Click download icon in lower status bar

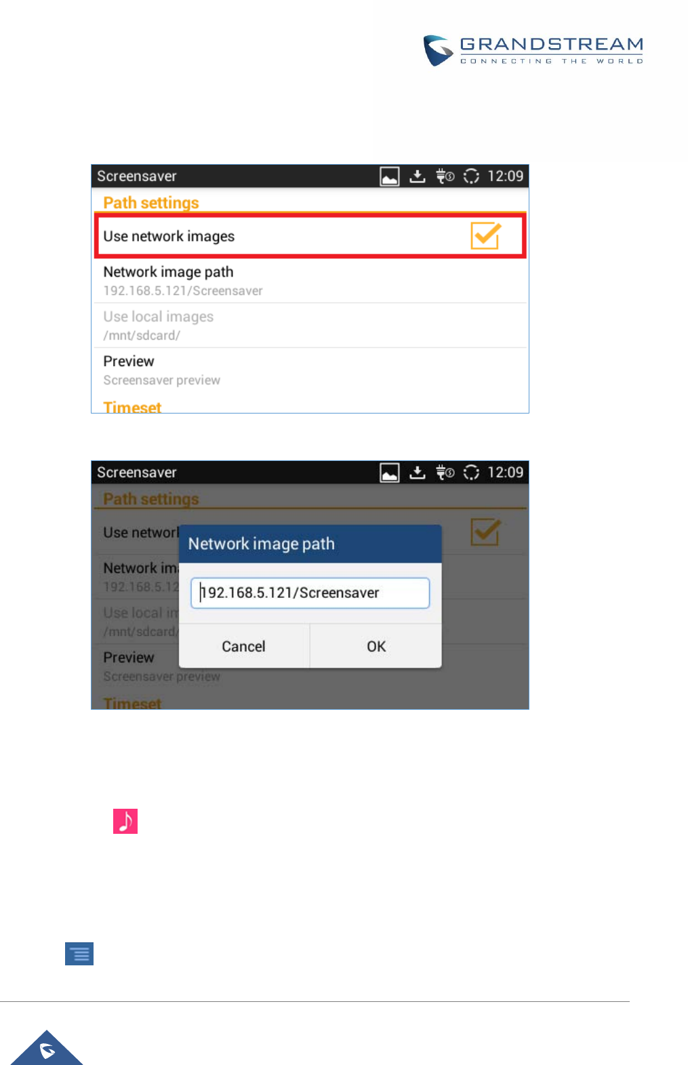pos(418,473)
